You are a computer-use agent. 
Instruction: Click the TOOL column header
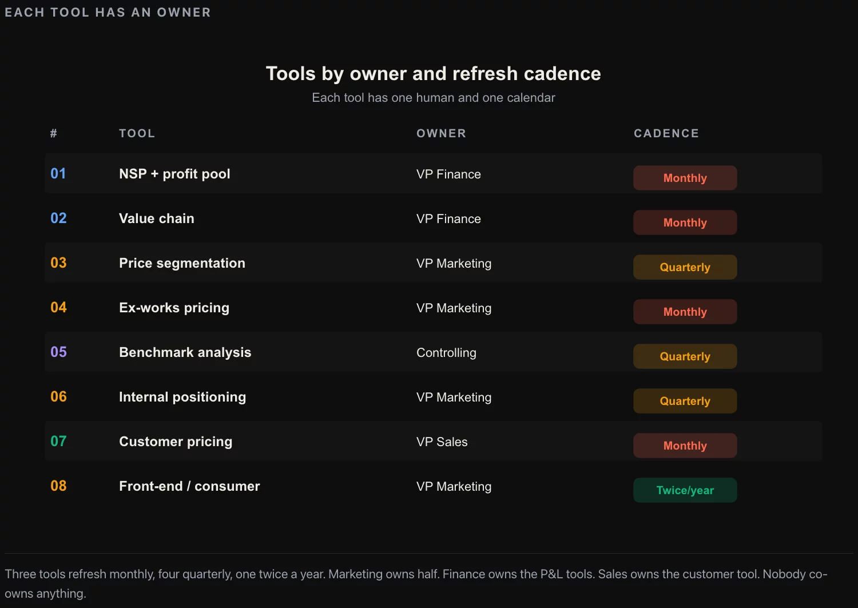[x=137, y=133]
